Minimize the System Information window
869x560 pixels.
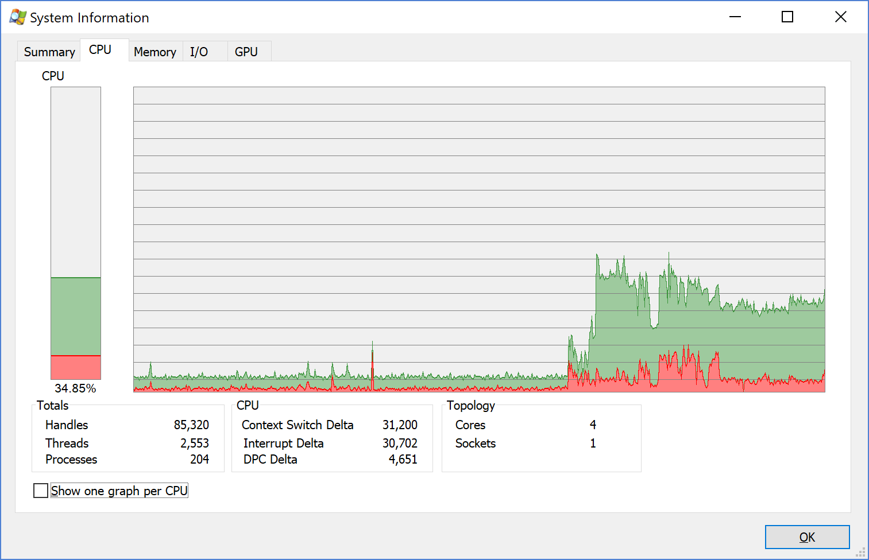point(735,17)
